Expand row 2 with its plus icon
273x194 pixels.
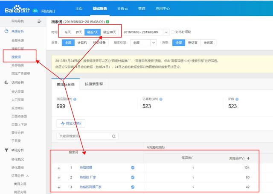(x=59, y=178)
